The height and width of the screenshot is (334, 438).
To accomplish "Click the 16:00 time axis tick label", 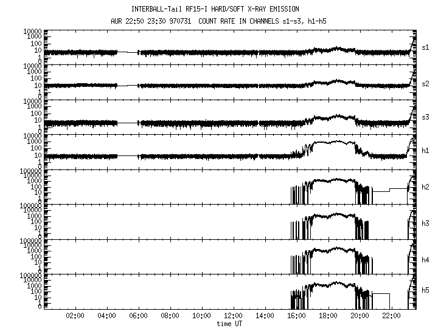I will [296, 316].
